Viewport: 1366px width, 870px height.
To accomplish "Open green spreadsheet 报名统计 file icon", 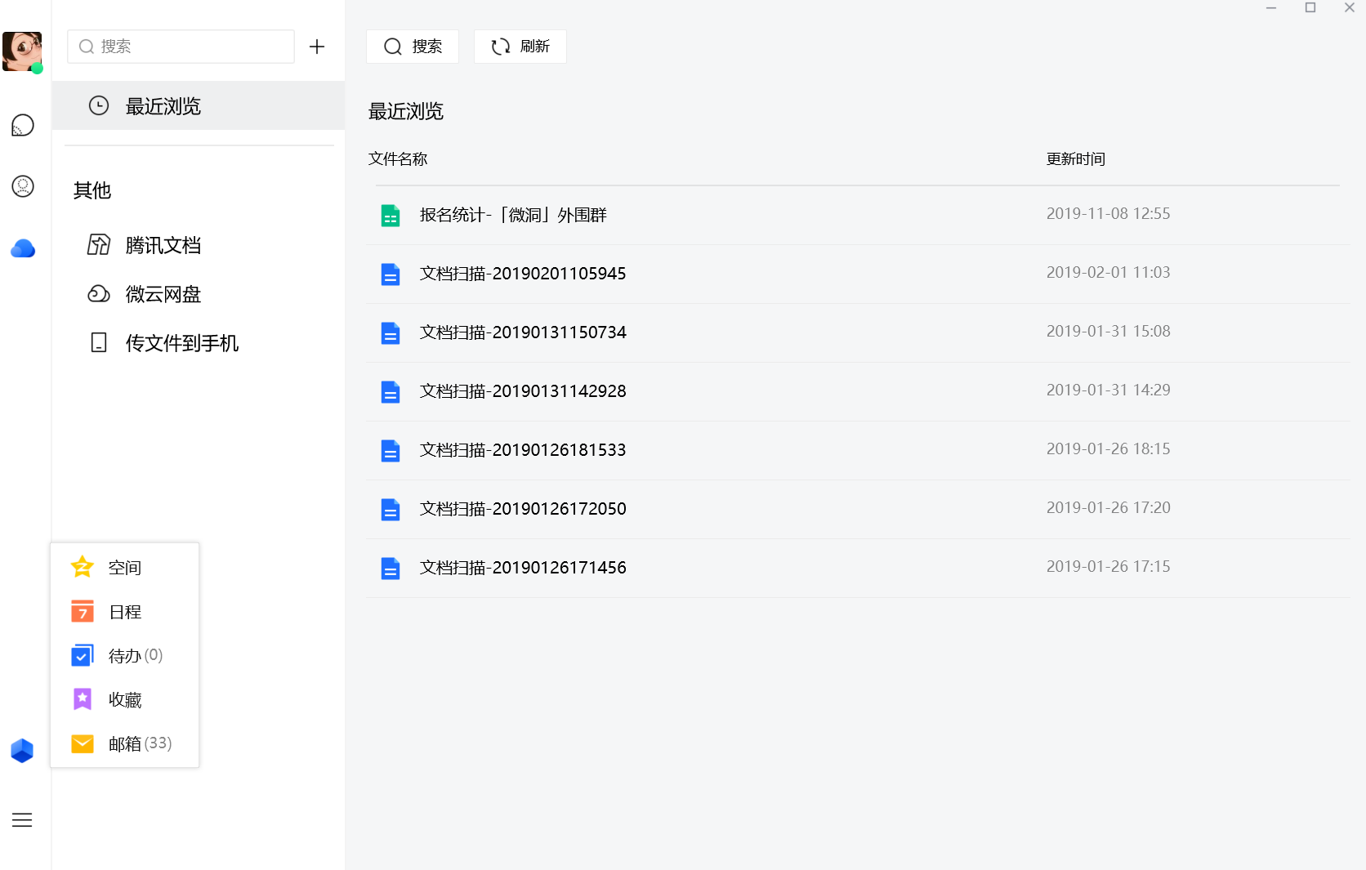I will [391, 216].
